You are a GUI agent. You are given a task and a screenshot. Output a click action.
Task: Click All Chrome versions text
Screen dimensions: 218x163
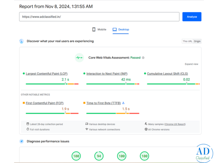(159, 129)
